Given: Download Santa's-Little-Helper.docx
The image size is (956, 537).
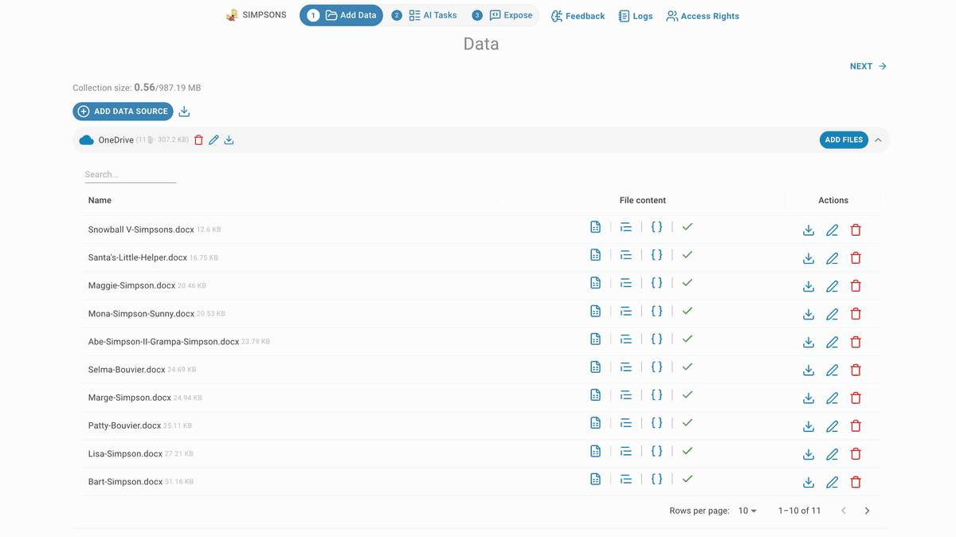Looking at the screenshot, I should click(809, 258).
